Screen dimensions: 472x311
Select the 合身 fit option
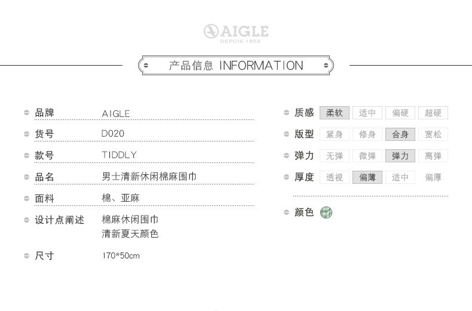click(400, 134)
